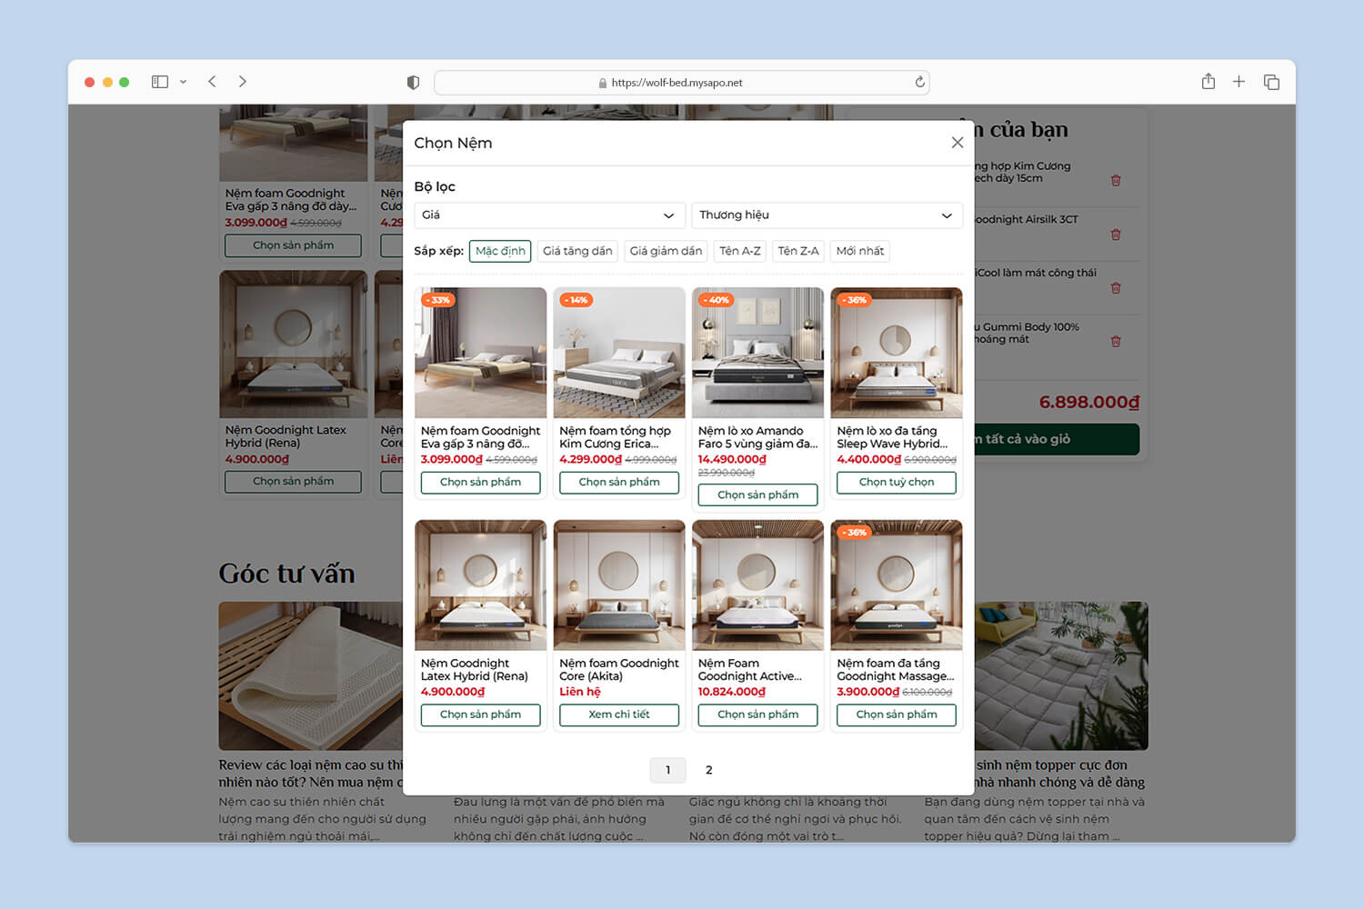Open the browser share menu
The height and width of the screenshot is (909, 1364).
[1208, 82]
